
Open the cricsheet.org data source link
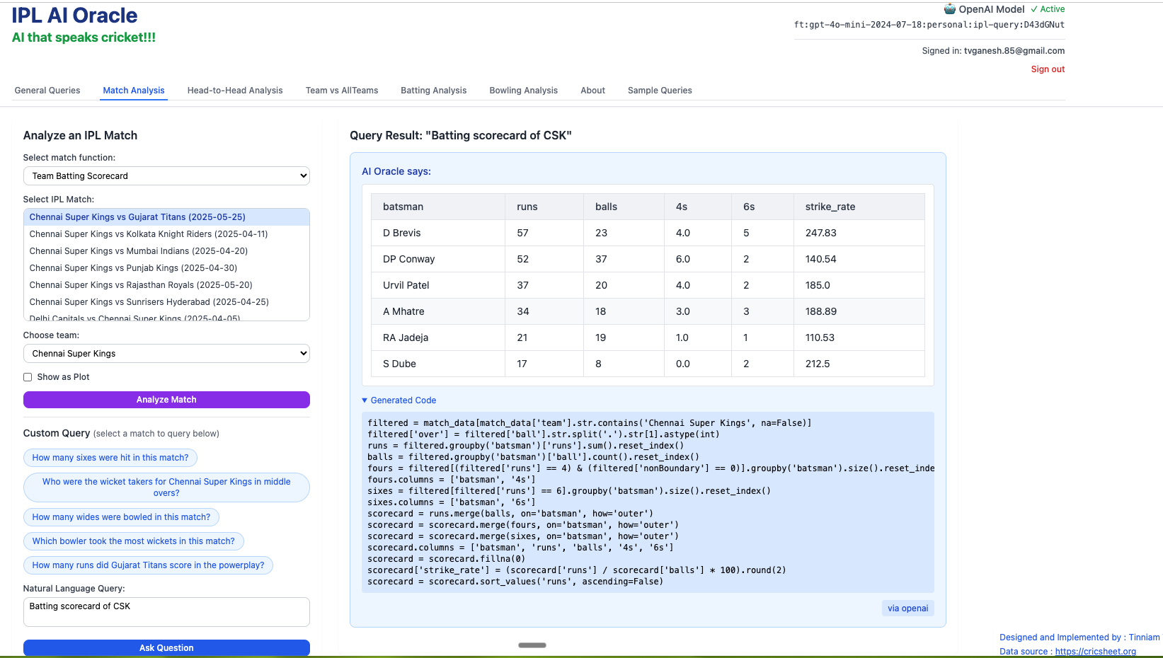(1095, 652)
